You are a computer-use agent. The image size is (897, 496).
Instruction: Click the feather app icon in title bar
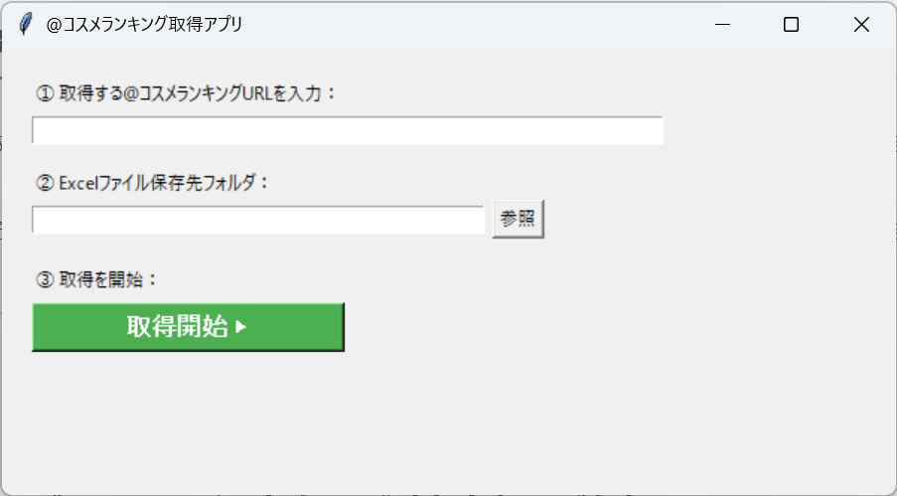click(25, 25)
